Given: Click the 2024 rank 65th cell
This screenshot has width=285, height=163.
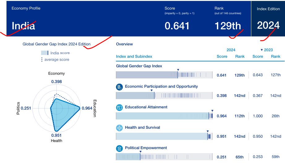Looking at the screenshot, I should coord(240,157).
